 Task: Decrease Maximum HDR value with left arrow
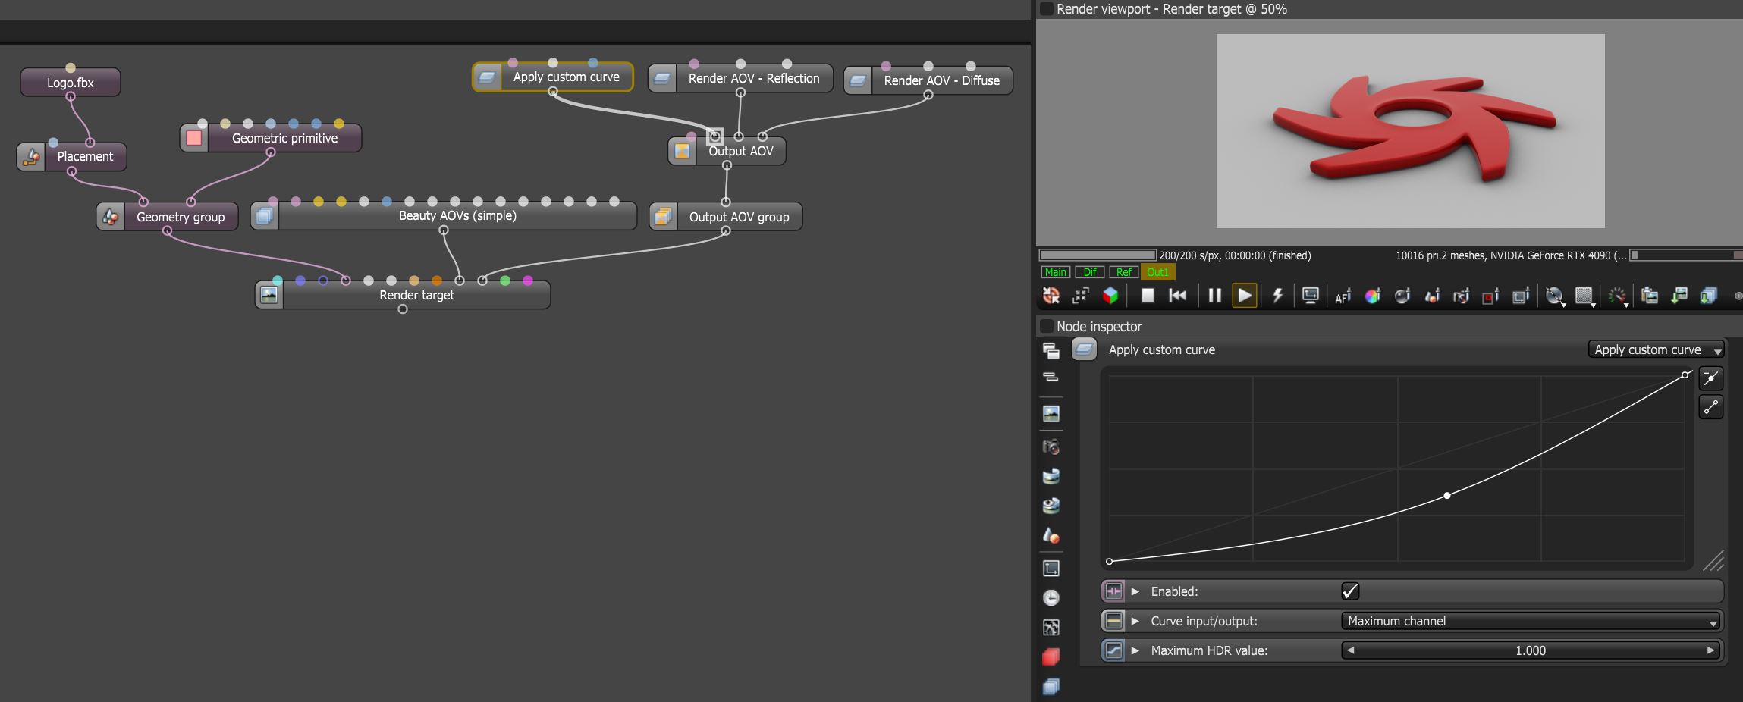pyautogui.click(x=1350, y=650)
